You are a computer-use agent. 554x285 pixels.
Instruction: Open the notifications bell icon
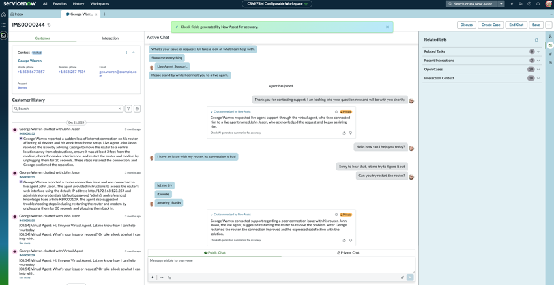point(538,3)
